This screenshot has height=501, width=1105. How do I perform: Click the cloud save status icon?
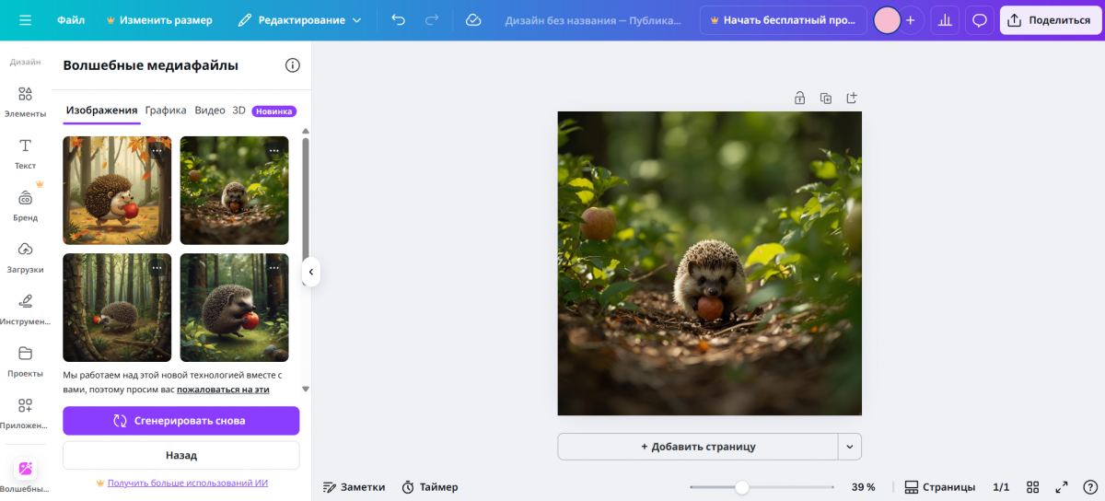tap(473, 20)
